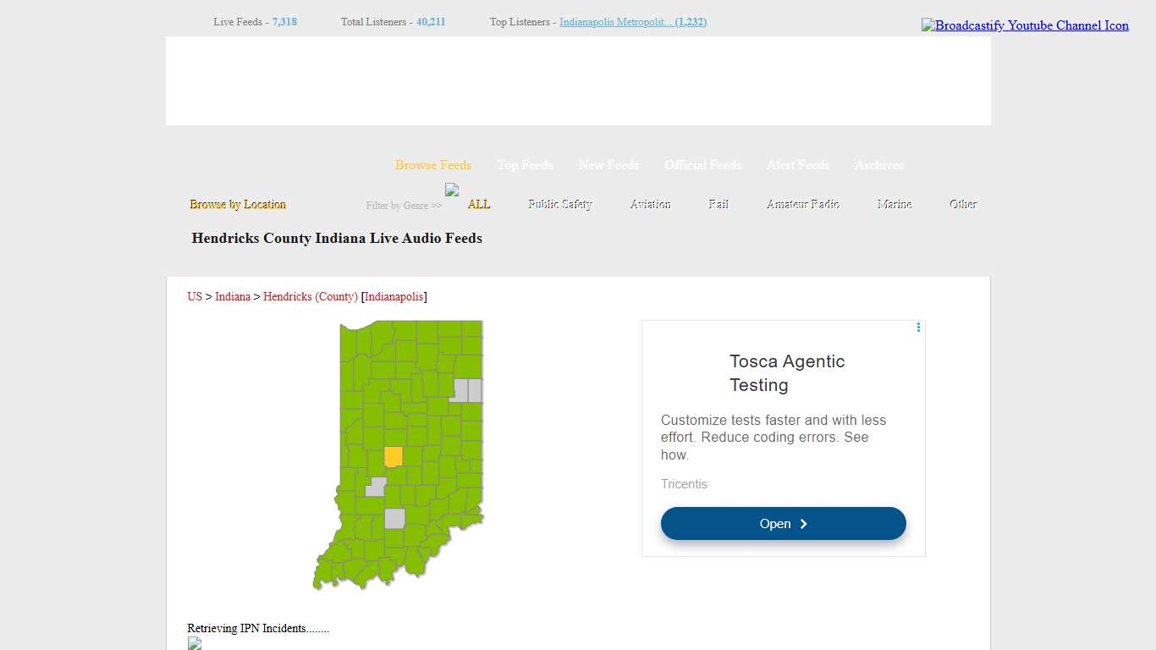
Task: Choose the Marine genre filter
Action: (895, 203)
